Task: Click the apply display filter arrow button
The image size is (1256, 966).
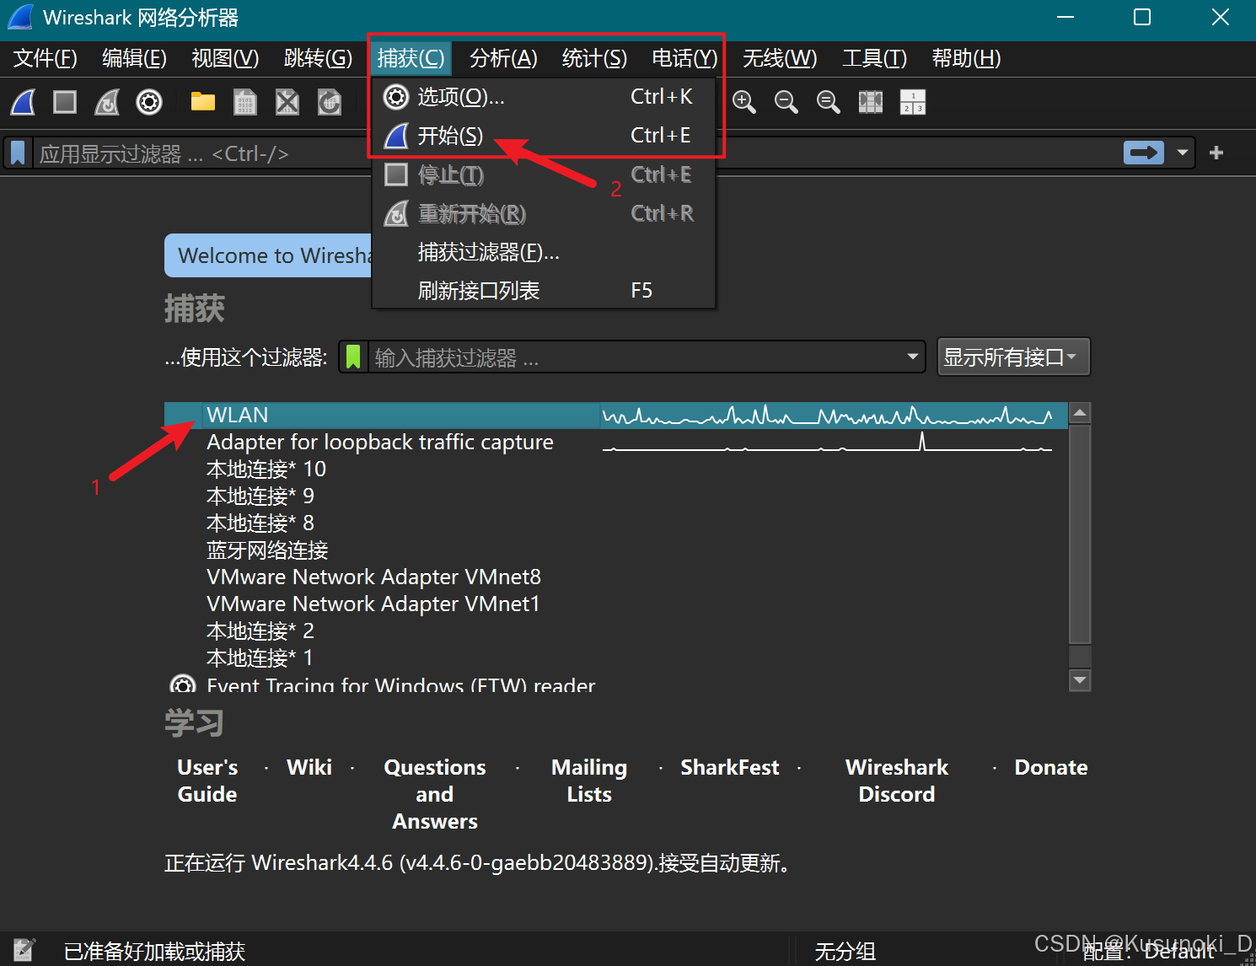Action: click(1144, 153)
